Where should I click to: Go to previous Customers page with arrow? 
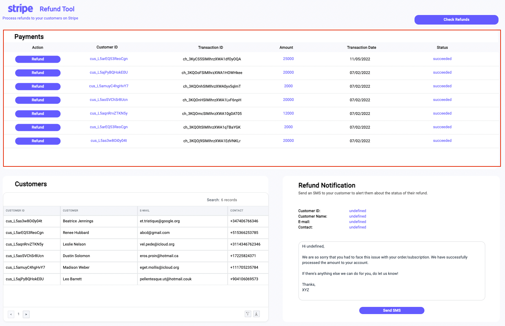pyautogui.click(x=11, y=314)
